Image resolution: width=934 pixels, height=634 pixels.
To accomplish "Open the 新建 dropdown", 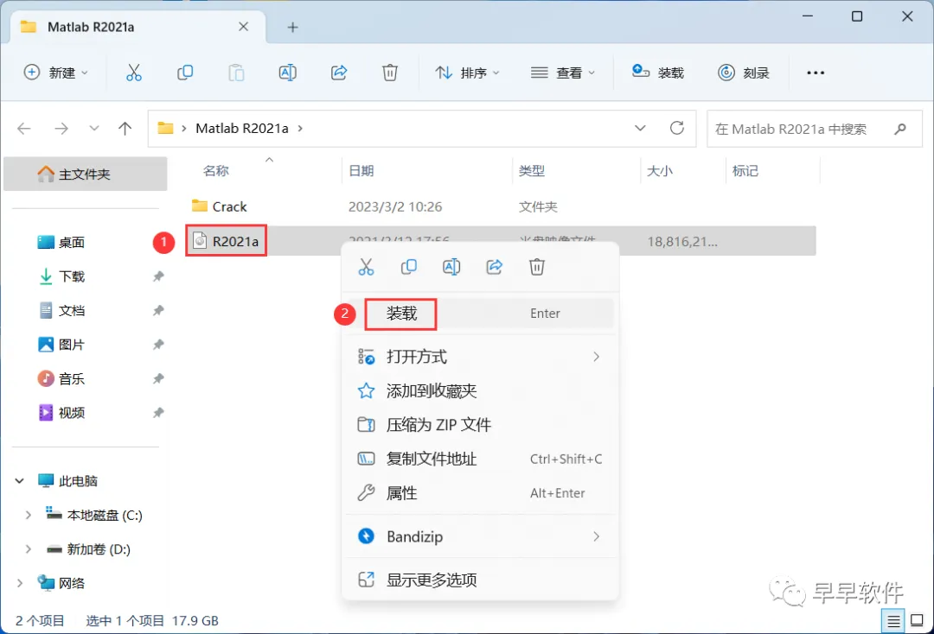I will [56, 73].
